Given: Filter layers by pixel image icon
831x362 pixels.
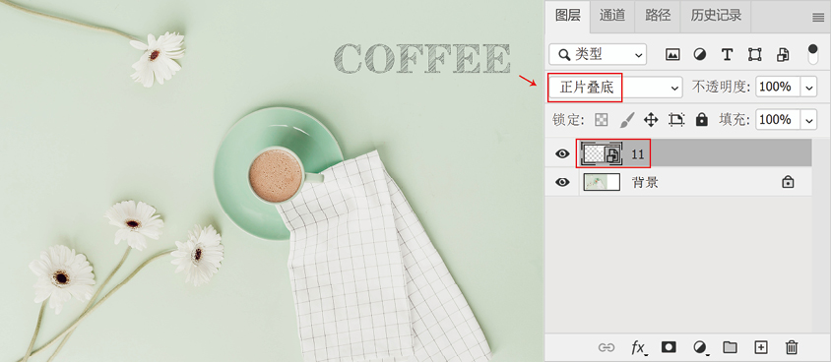Looking at the screenshot, I should (672, 54).
